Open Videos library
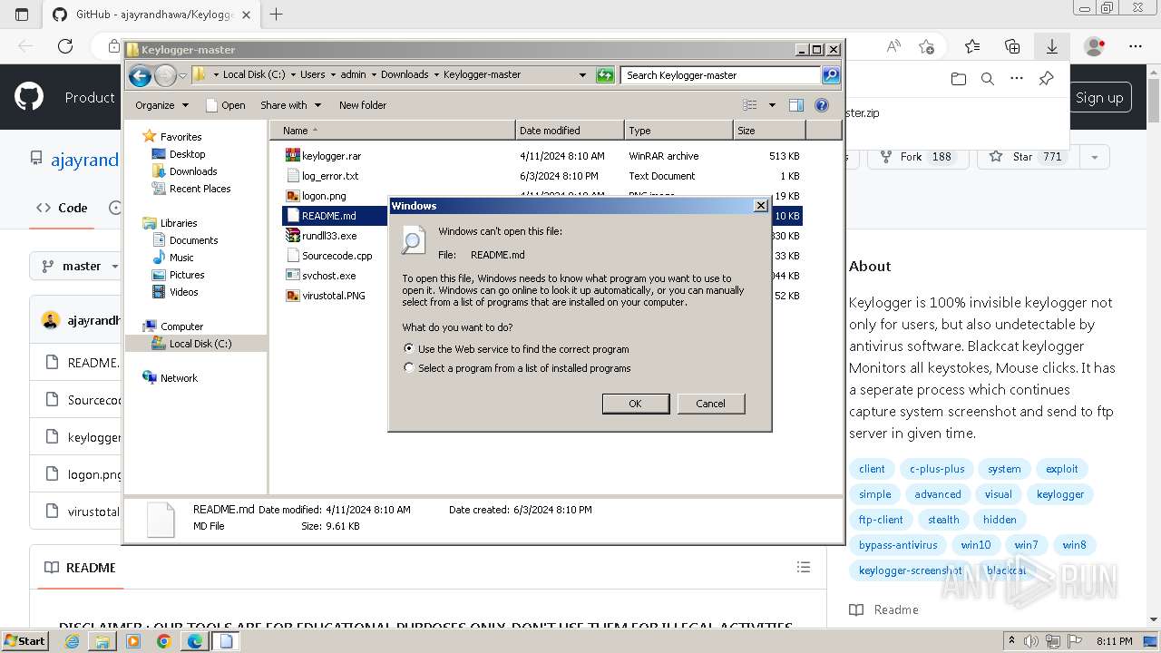 tap(183, 292)
